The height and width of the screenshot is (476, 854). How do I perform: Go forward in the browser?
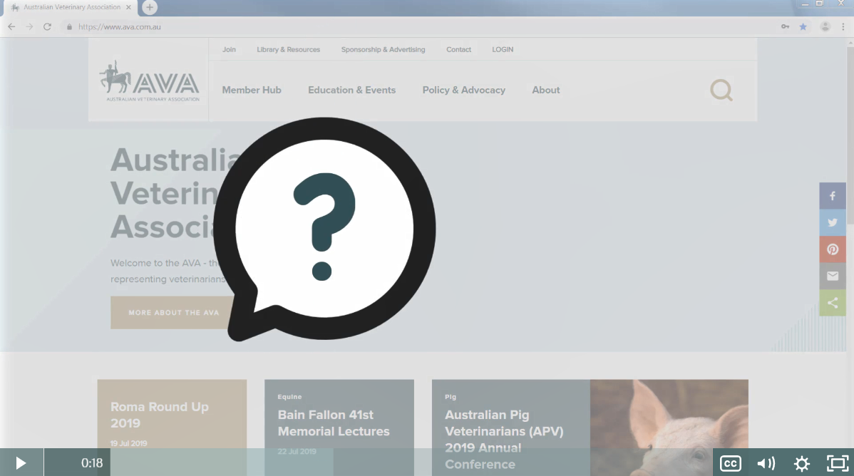[x=29, y=26]
